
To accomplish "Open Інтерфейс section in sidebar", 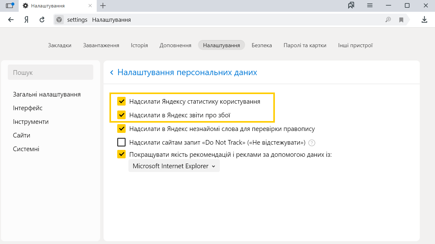I will (x=28, y=108).
